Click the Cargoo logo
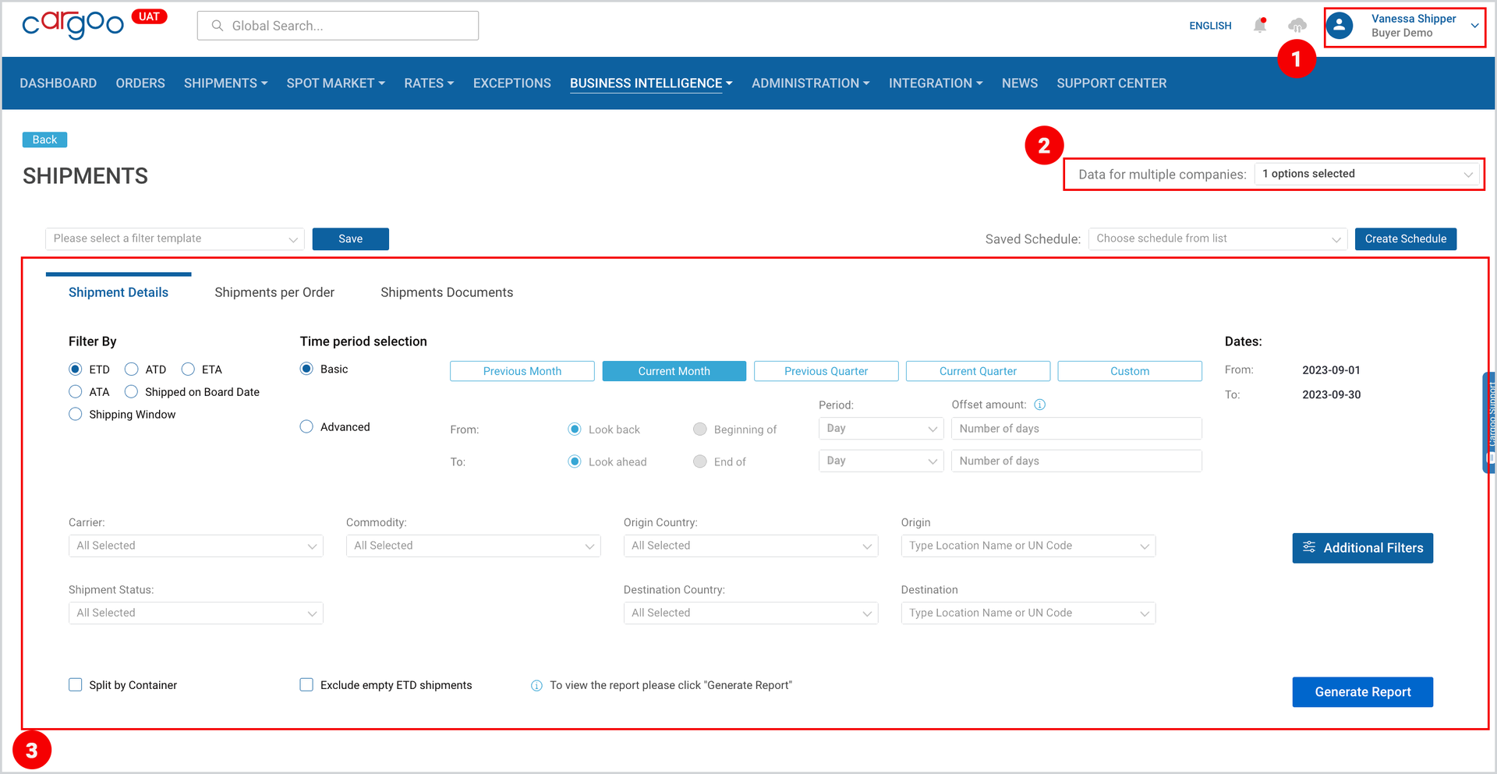 73,25
